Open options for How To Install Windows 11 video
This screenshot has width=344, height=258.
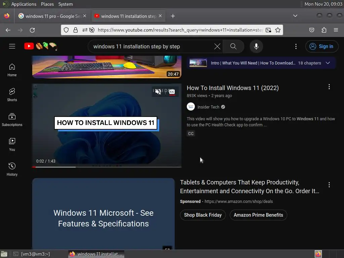coord(329,87)
